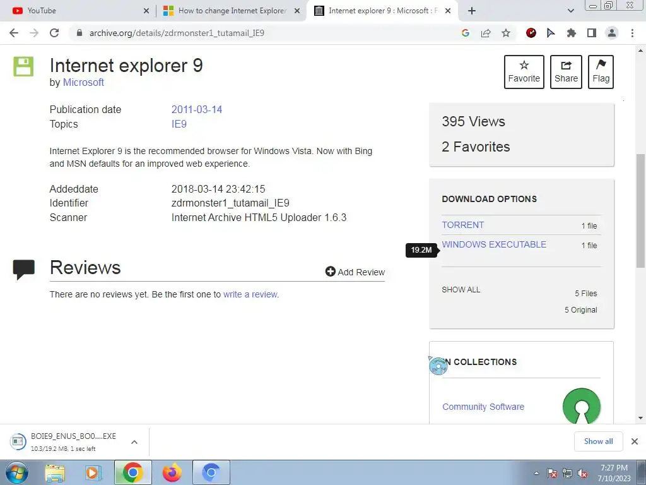Launch the media player taskbar icon
The image size is (646, 485).
(x=93, y=473)
